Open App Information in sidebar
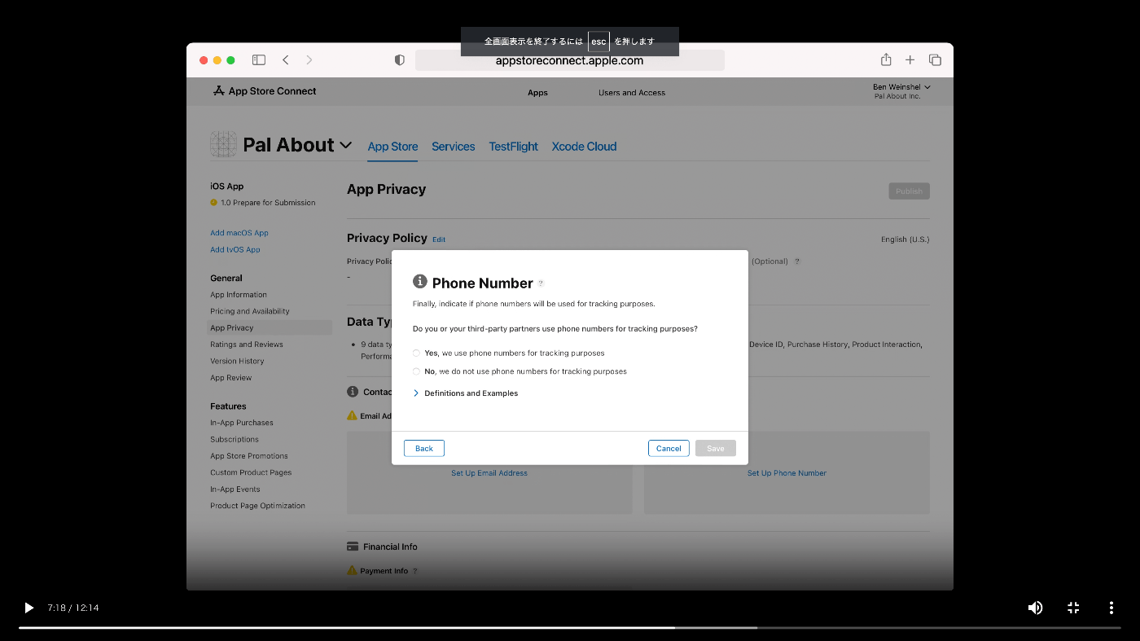Image resolution: width=1140 pixels, height=641 pixels. (239, 295)
